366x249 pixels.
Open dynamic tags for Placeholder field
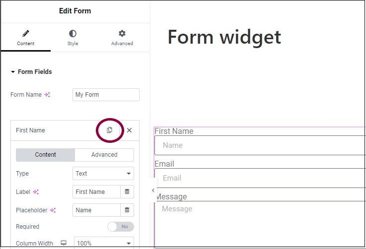(127, 210)
